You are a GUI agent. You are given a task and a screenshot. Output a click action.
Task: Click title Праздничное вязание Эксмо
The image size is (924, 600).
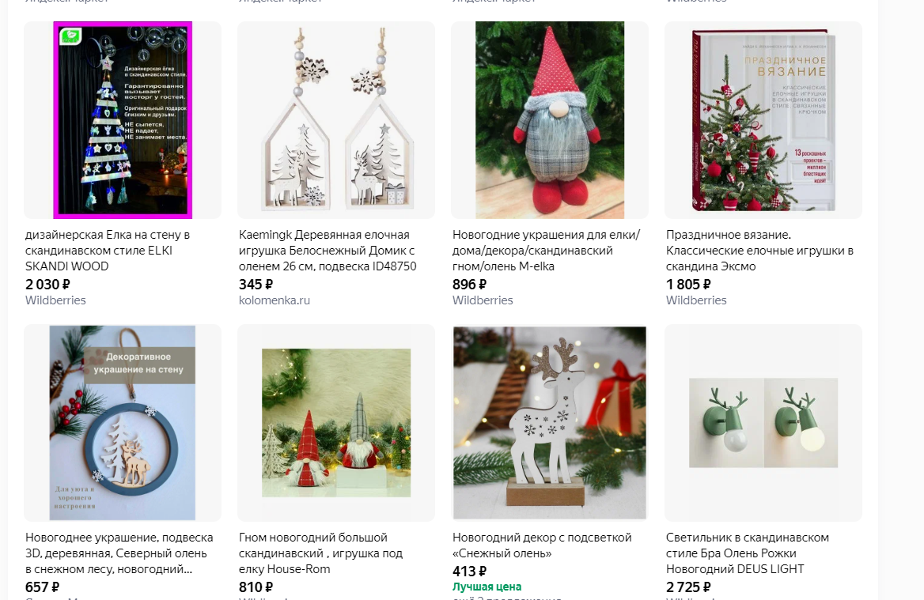pos(759,251)
